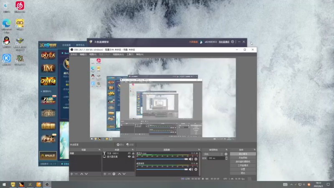Toggle lock on 文本 (GDI+) source
This screenshot has width=334, height=188.
point(133,153)
